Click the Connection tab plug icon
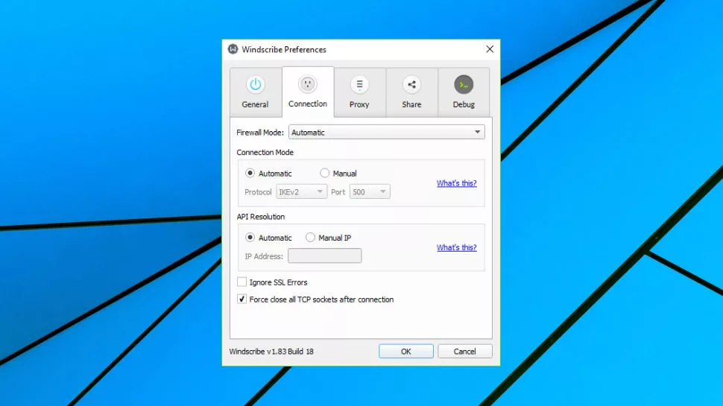The height and width of the screenshot is (406, 723). [x=308, y=84]
